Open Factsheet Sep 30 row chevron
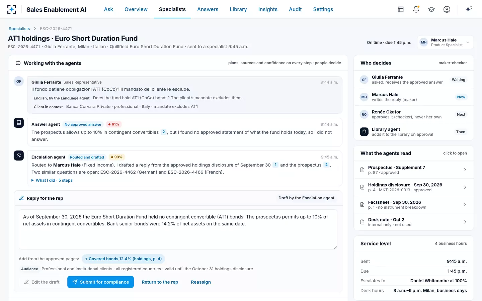482x301 pixels. coord(465,205)
